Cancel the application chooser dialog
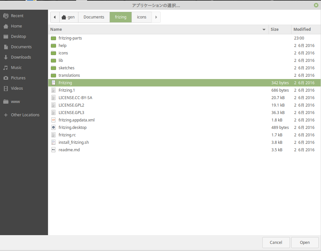 276,242
